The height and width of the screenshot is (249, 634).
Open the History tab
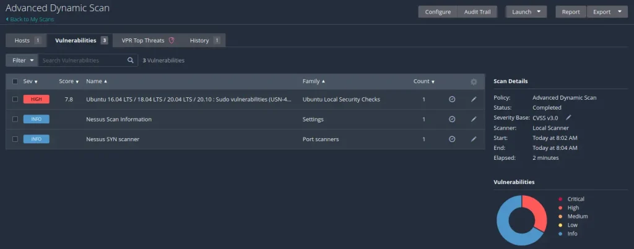pyautogui.click(x=204, y=41)
